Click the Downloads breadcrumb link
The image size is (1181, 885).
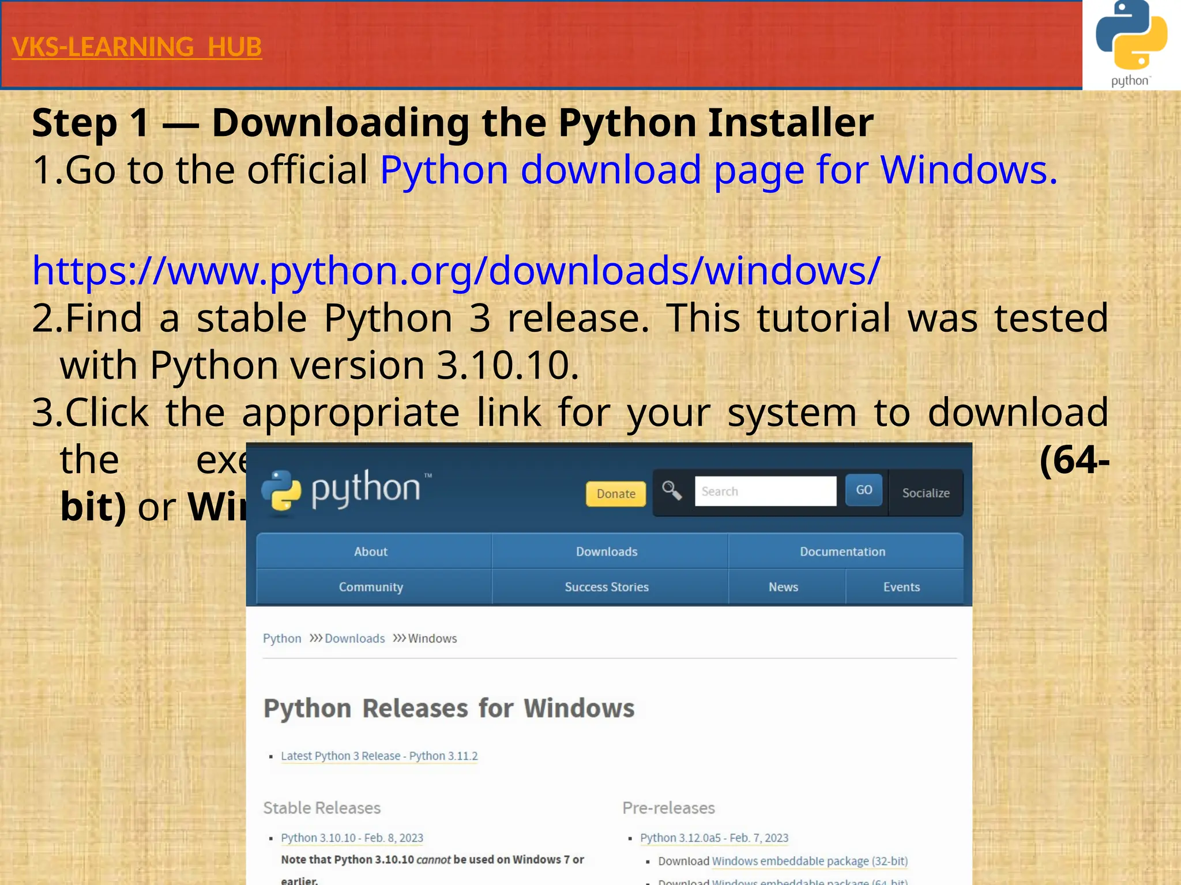(x=355, y=638)
